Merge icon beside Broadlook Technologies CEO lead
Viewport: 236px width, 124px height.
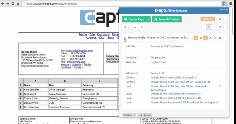pyautogui.click(x=220, y=86)
